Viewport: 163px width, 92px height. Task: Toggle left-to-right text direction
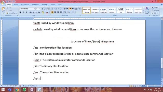[70, 9]
